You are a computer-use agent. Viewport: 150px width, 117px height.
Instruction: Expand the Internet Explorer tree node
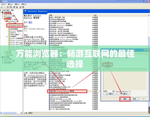coord(7,25)
